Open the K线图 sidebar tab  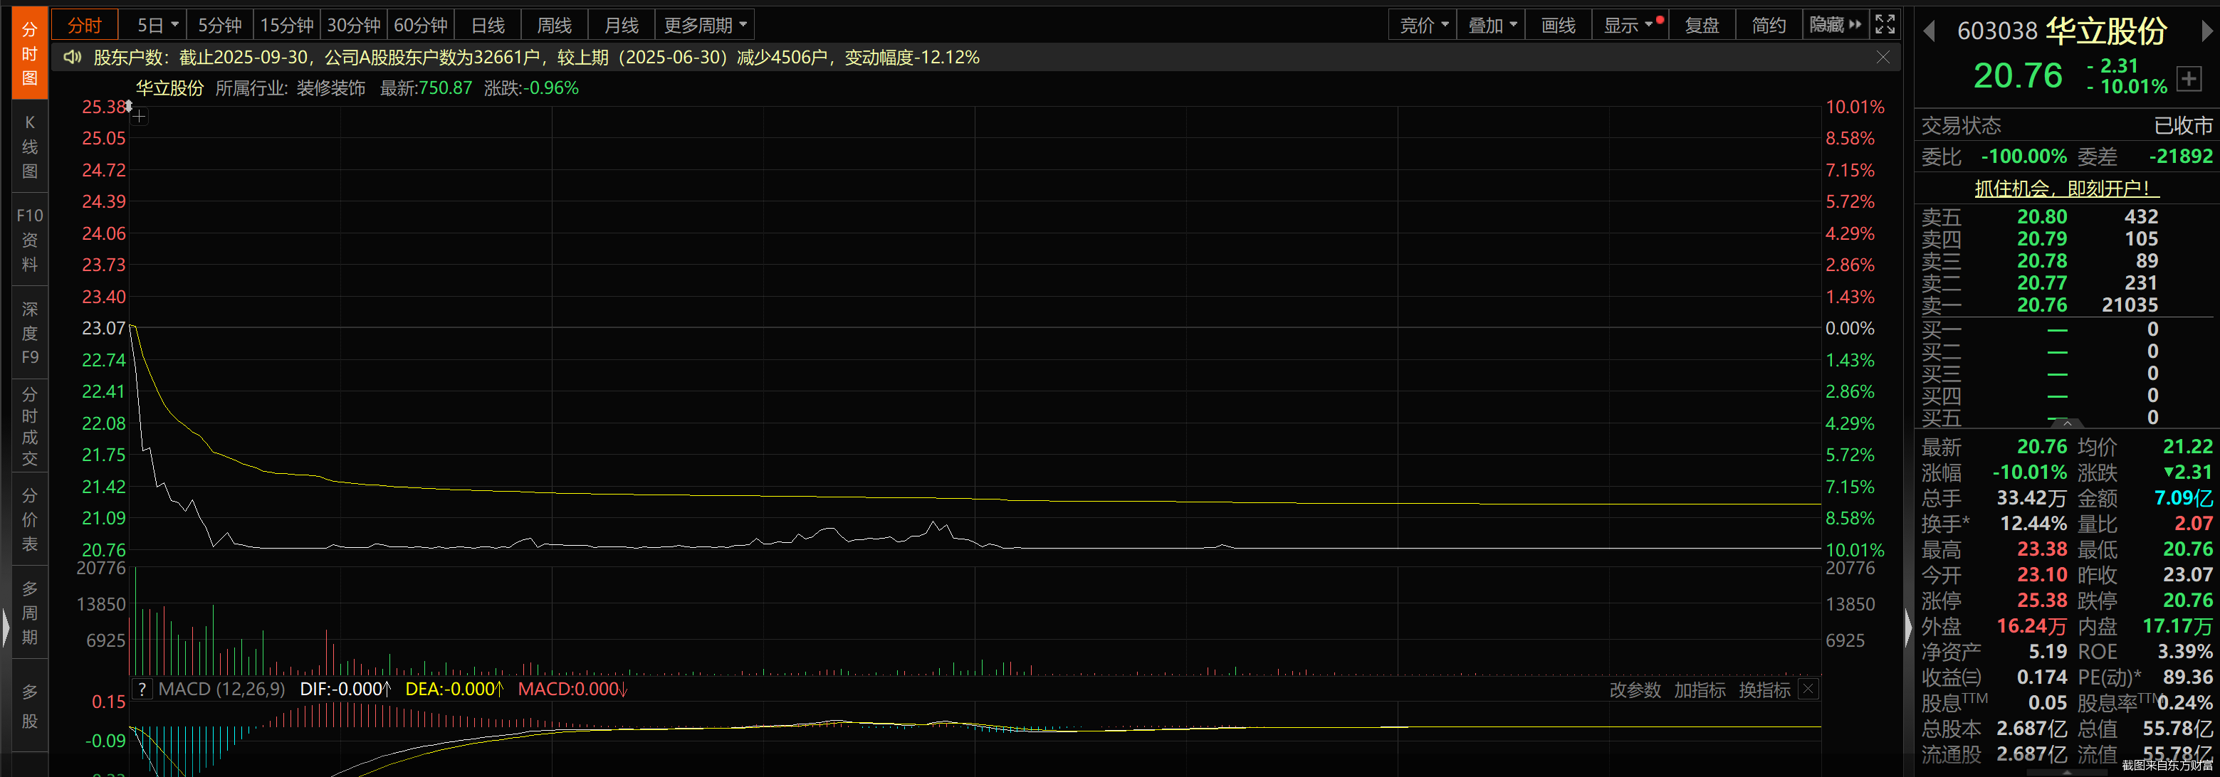point(29,147)
